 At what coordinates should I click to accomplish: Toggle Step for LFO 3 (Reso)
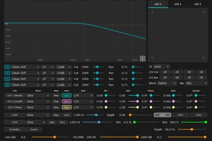tap(56, 107)
